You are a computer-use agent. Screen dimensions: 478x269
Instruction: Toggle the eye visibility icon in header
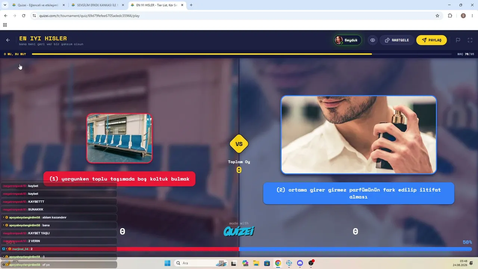(373, 40)
